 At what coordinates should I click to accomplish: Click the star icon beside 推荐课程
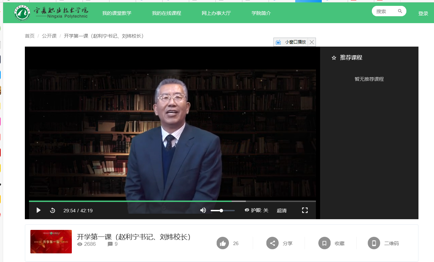[x=334, y=58]
